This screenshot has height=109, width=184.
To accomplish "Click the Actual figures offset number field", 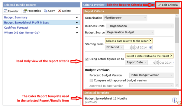I will 152,63.
